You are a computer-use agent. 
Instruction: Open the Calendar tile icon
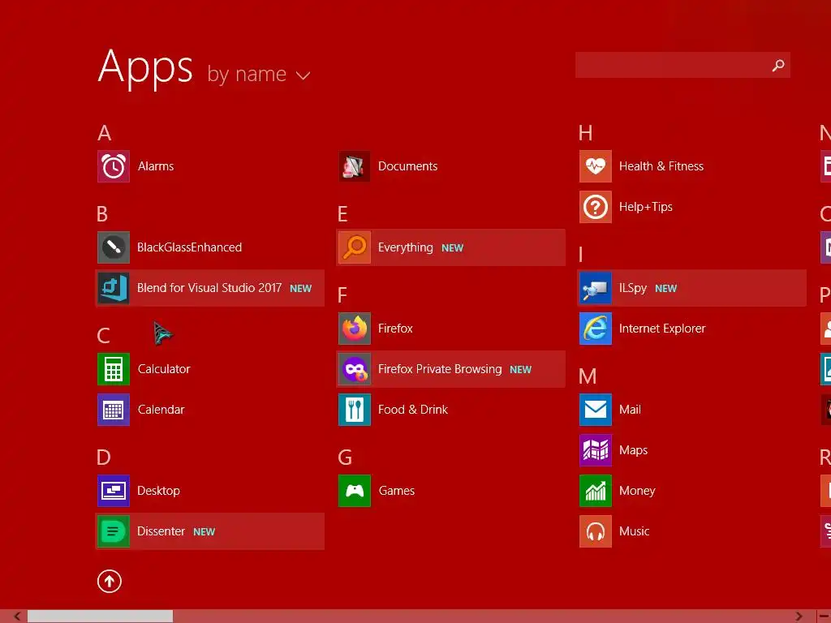click(114, 410)
